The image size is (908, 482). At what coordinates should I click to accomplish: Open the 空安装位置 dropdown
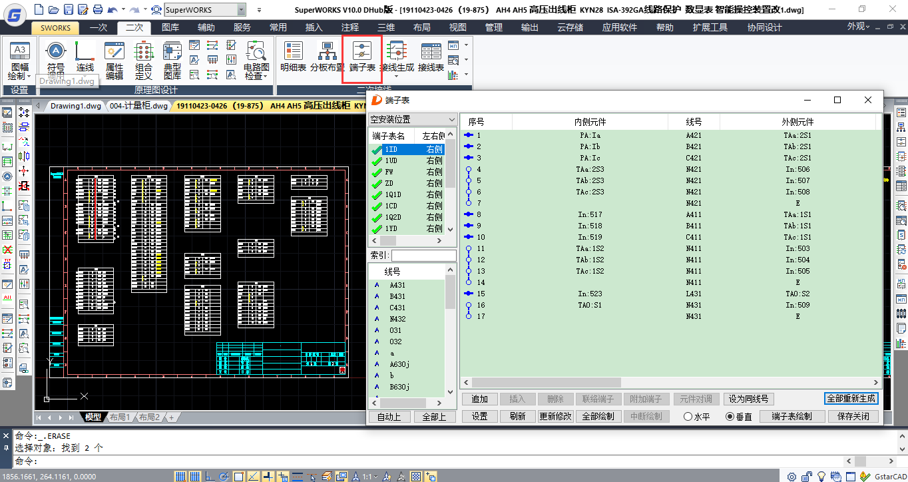[413, 120]
